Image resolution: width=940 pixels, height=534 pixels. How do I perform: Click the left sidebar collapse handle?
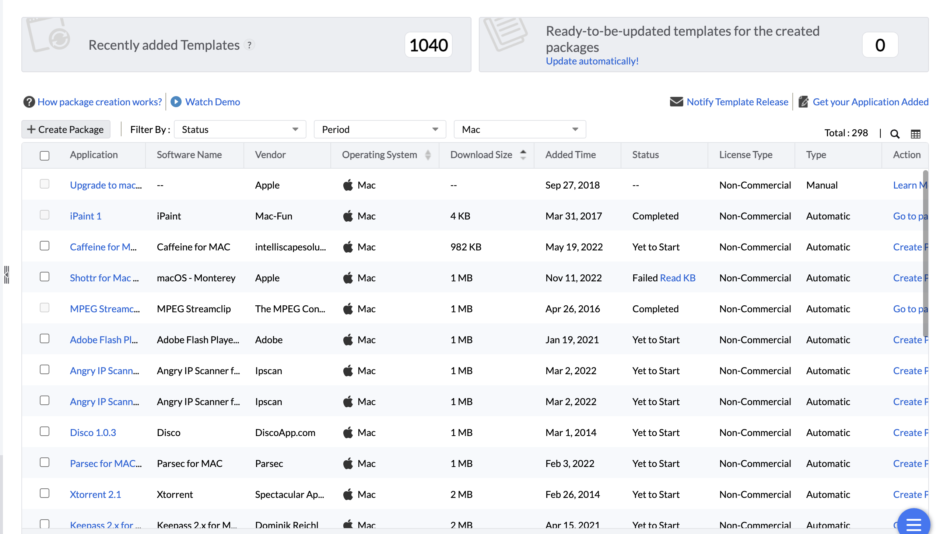point(6,275)
